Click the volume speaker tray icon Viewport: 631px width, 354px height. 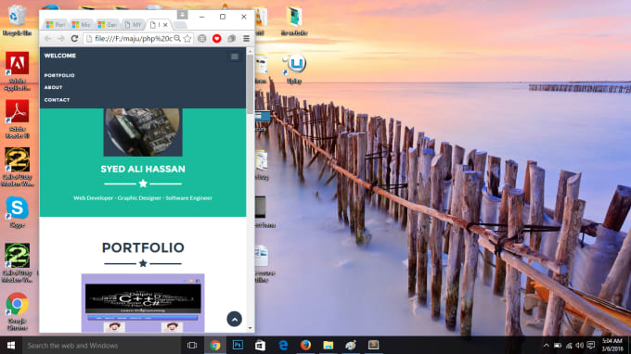click(x=579, y=346)
